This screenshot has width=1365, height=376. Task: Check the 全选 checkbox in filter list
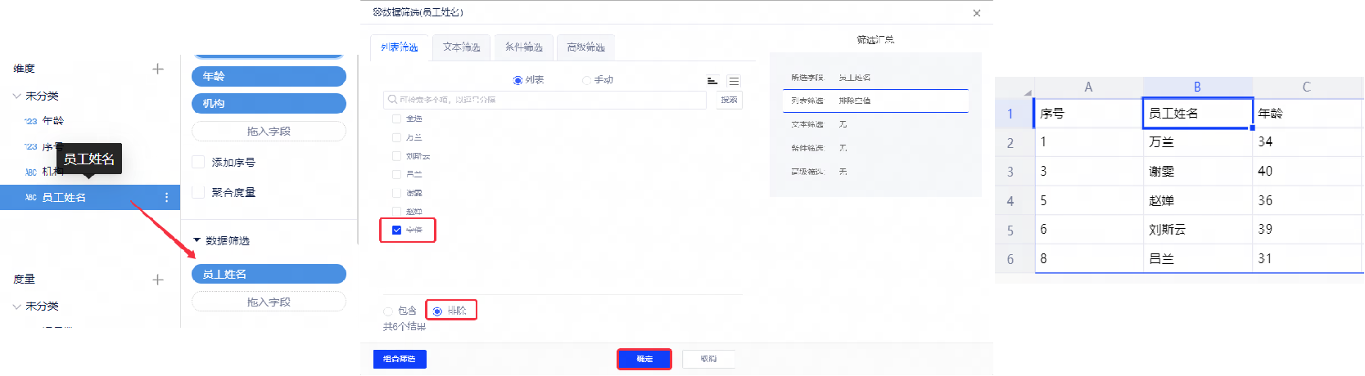(x=396, y=119)
